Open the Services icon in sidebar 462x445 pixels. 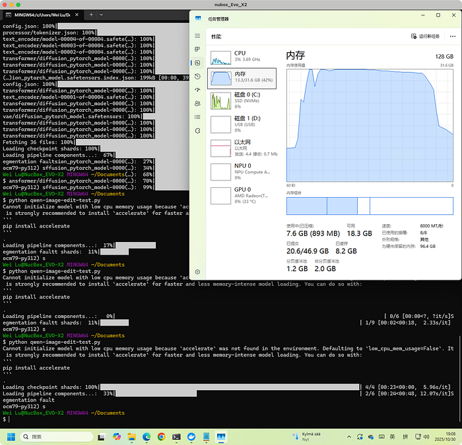point(197,131)
